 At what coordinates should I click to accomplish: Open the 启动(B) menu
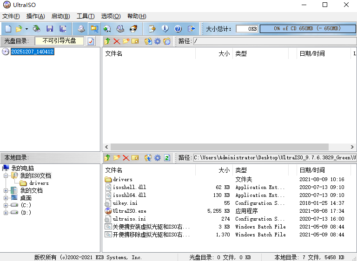60,16
